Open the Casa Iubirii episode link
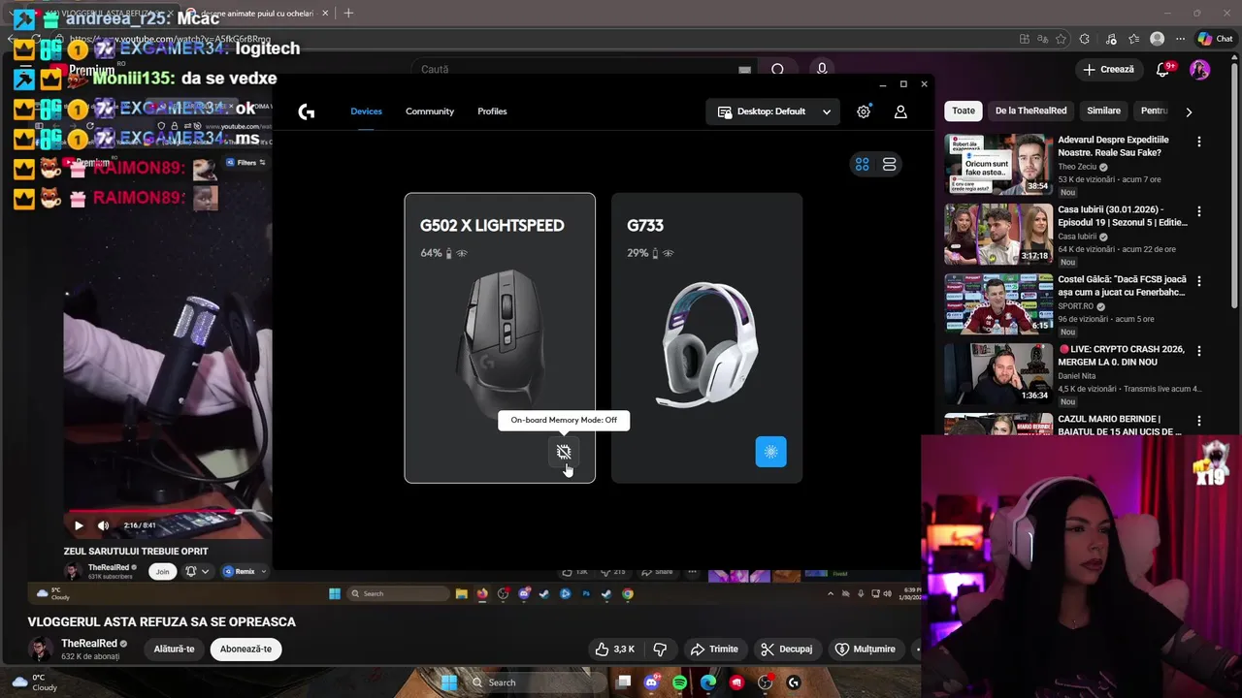 1123,215
